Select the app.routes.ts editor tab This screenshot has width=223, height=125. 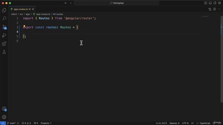pyautogui.click(x=22, y=9)
